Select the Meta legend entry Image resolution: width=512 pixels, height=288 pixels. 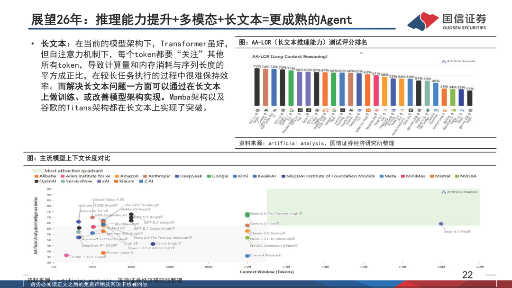(x=388, y=176)
